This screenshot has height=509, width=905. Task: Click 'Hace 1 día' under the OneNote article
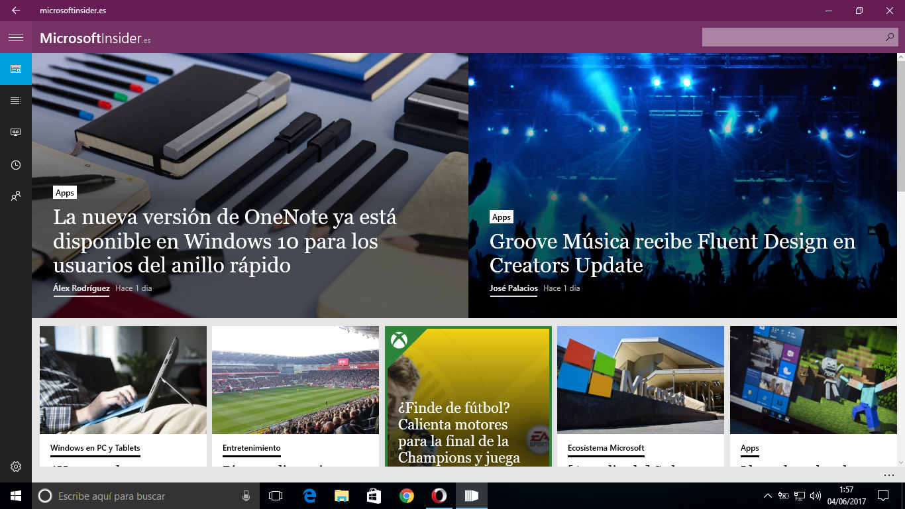[134, 288]
